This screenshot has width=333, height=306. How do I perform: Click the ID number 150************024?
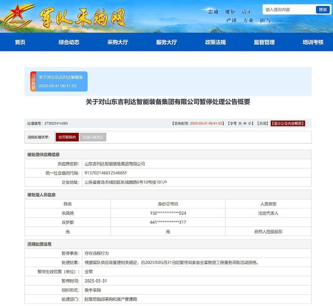coord(168,213)
